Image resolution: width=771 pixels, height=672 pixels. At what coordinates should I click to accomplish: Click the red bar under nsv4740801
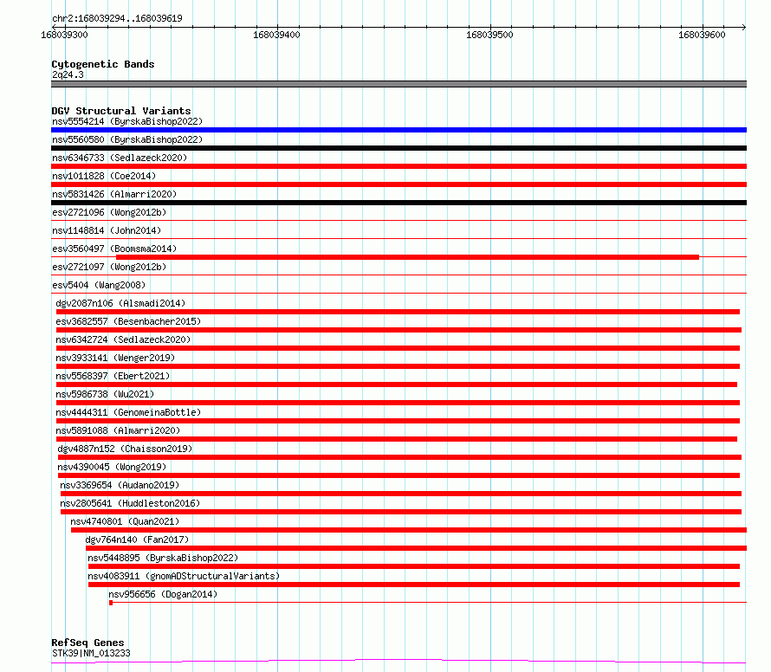tap(409, 530)
